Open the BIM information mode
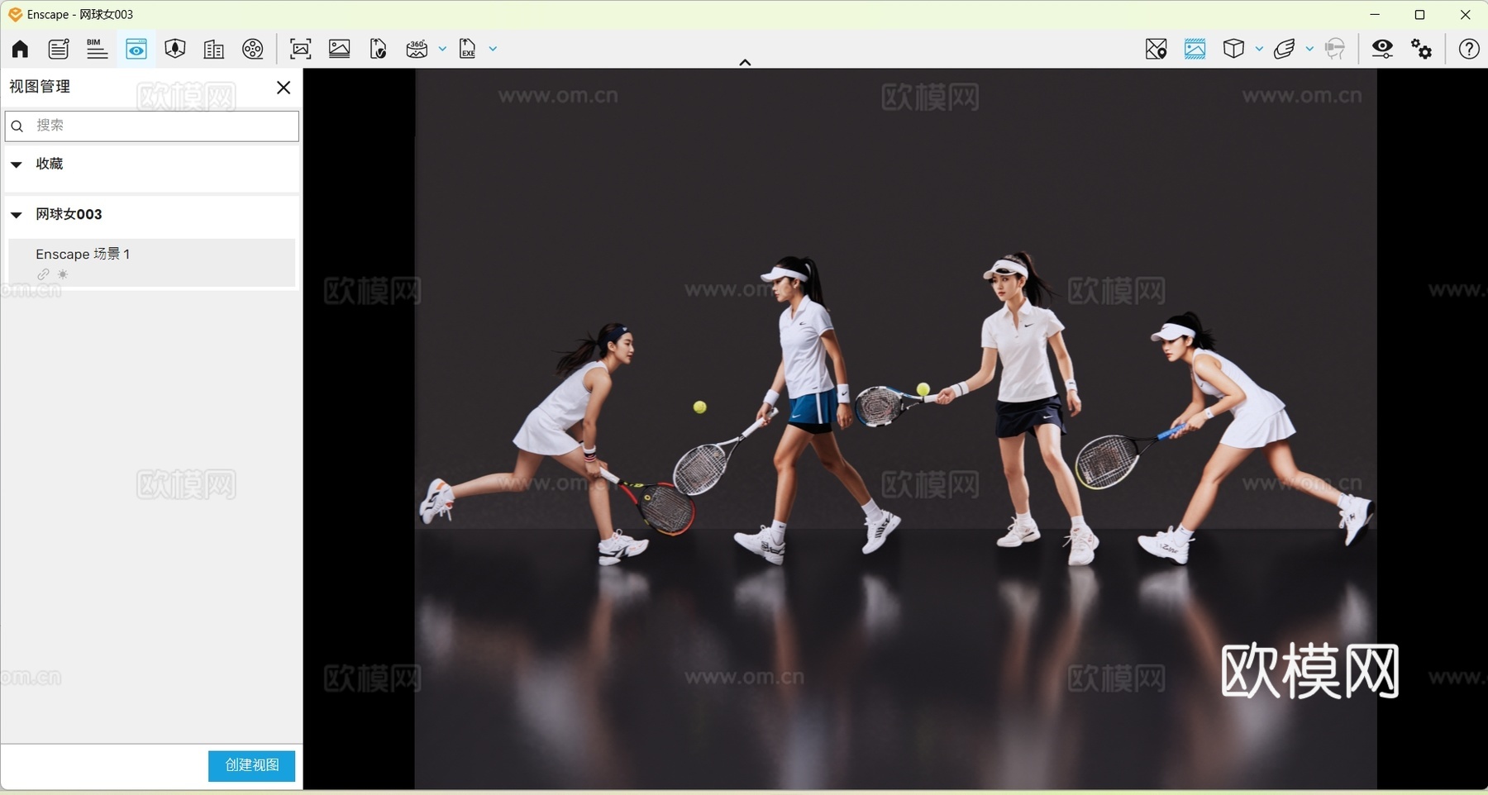This screenshot has width=1488, height=795. point(97,49)
